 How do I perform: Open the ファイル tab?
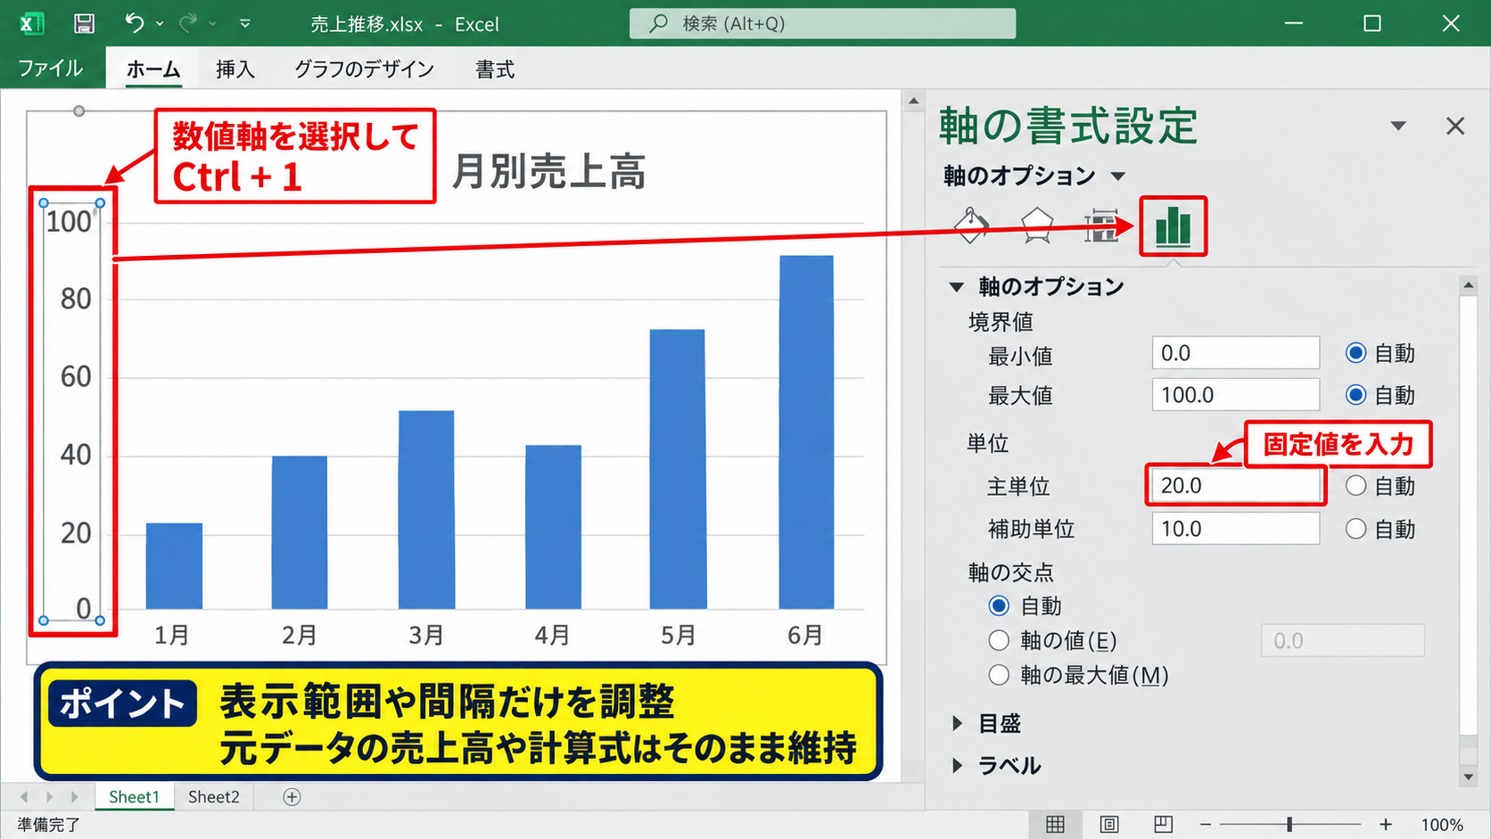coord(51,69)
